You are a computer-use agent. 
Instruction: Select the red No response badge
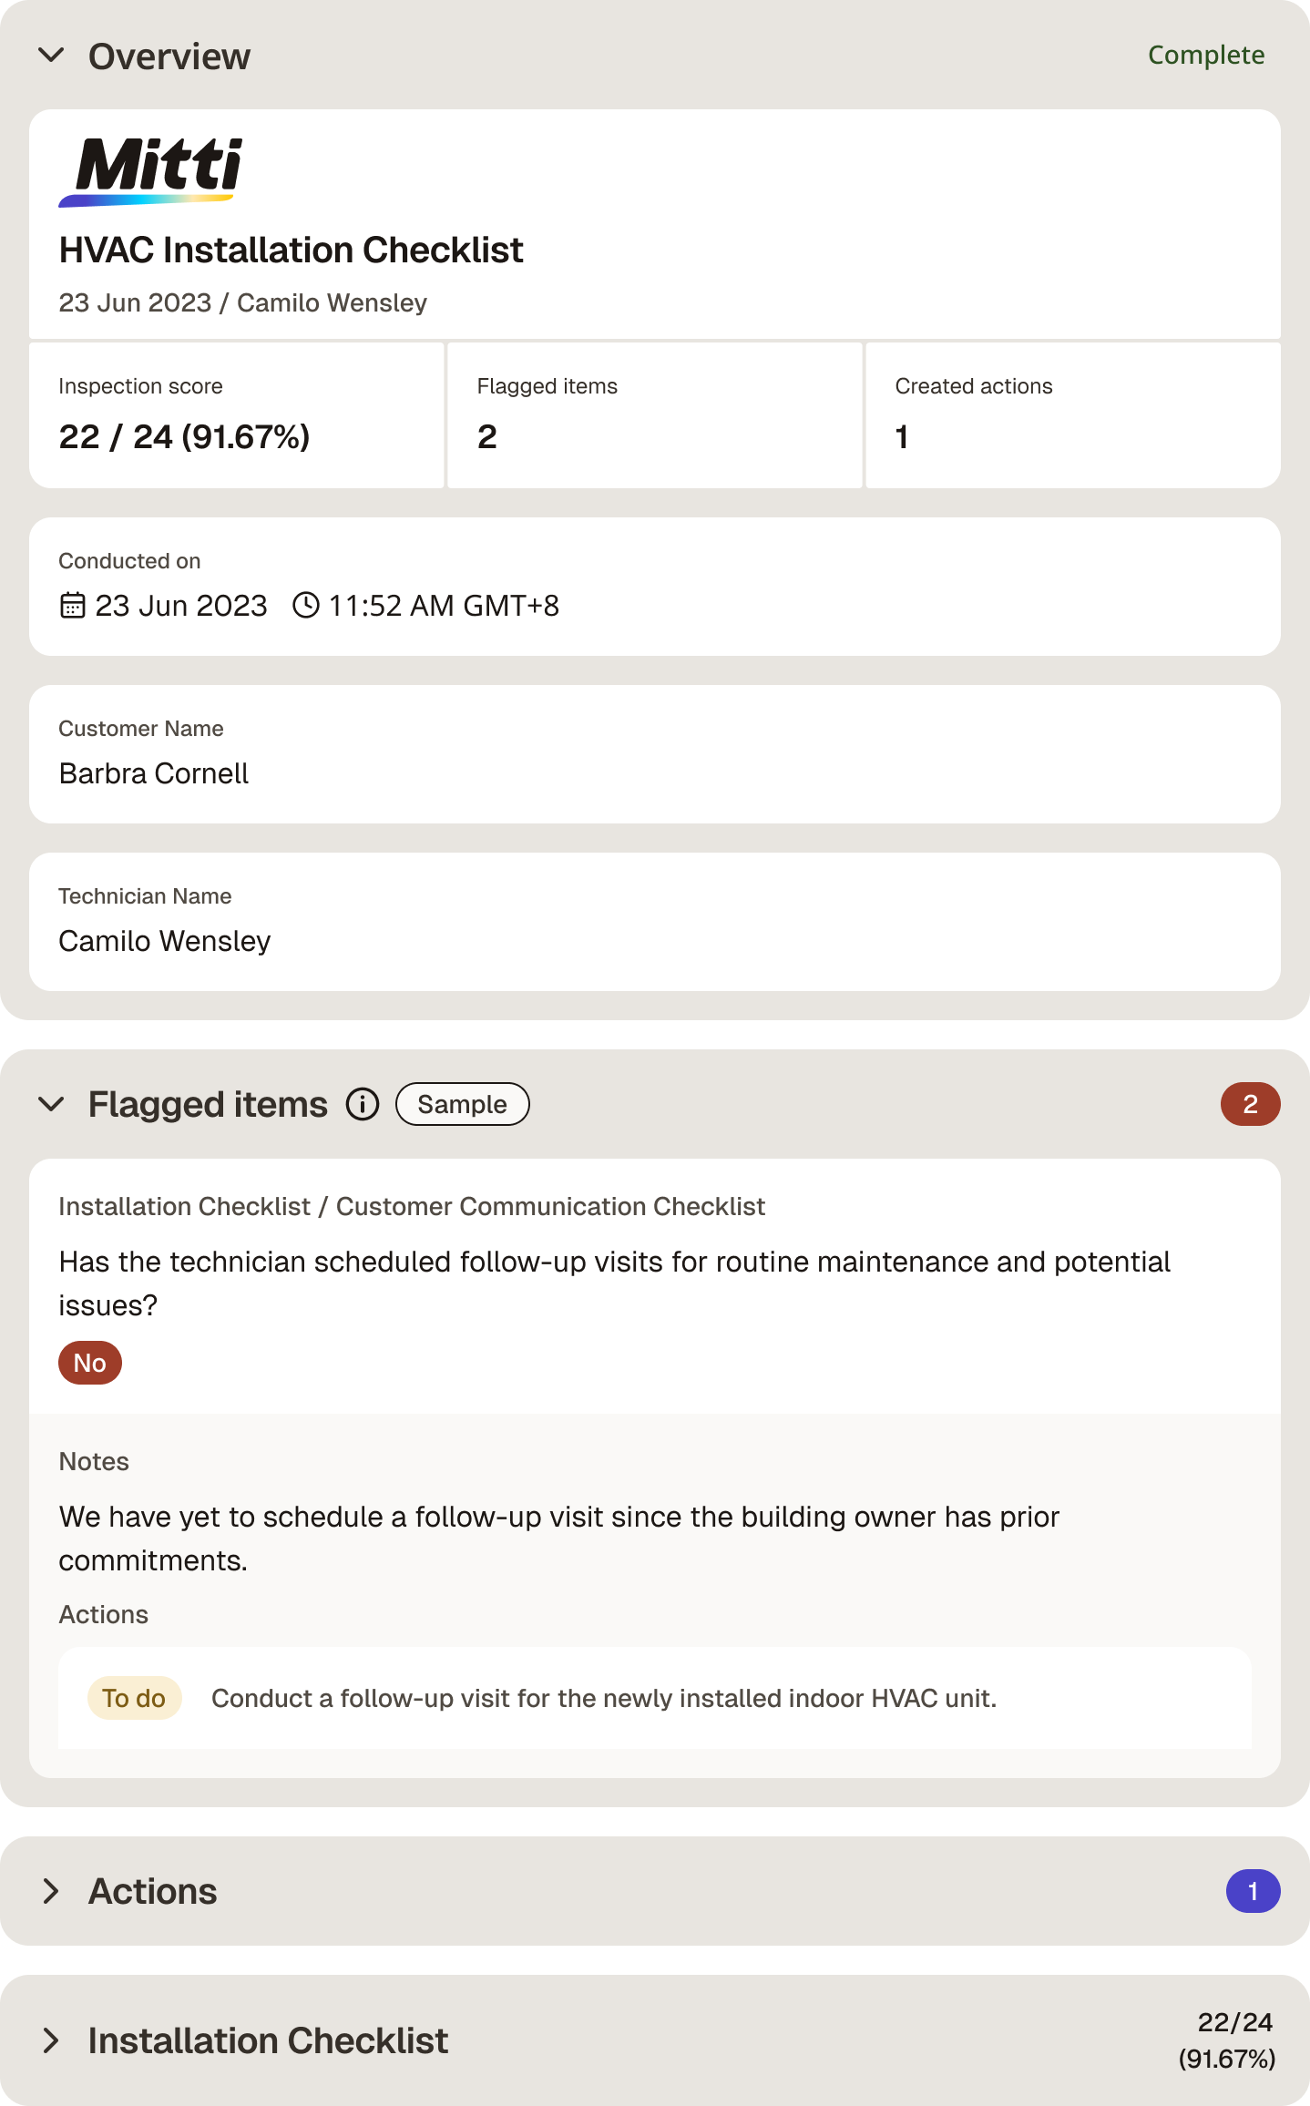[90, 1363]
